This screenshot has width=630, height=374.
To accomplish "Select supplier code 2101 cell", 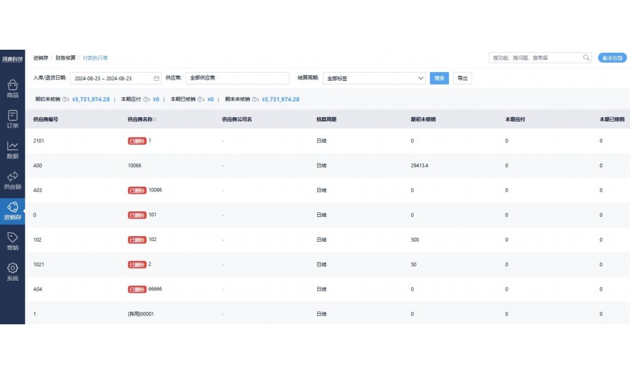I will 39,141.
